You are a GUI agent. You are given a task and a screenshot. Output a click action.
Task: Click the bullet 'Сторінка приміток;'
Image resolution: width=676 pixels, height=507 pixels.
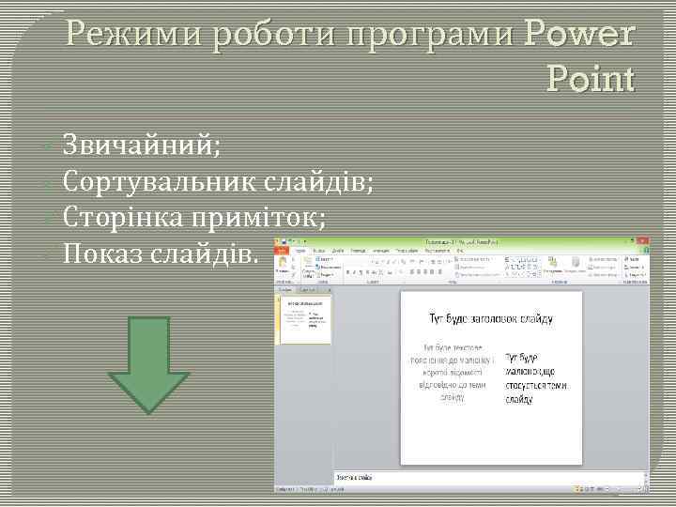194,217
